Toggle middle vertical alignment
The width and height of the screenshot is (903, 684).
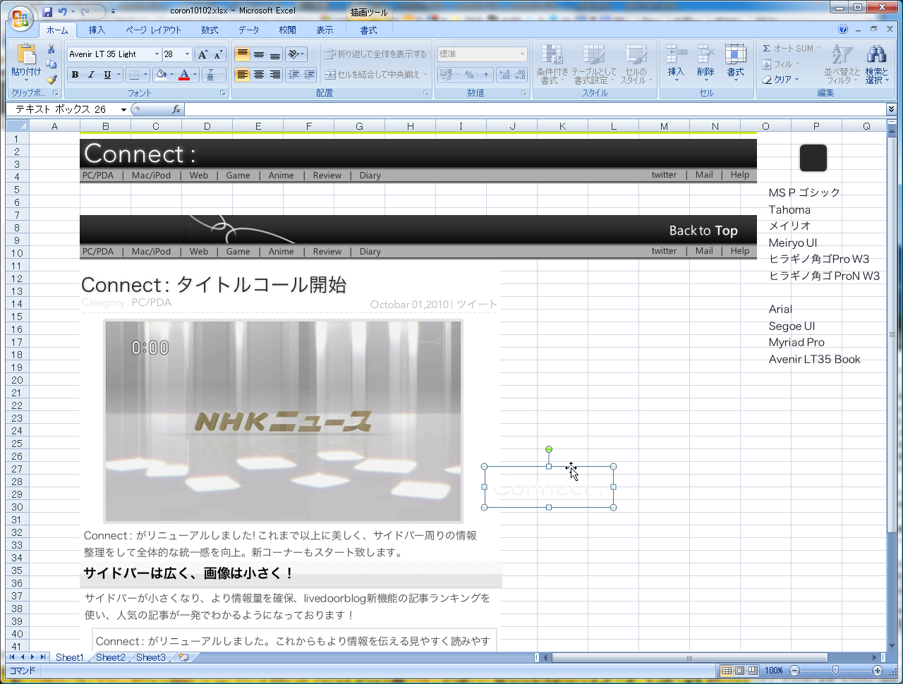258,54
